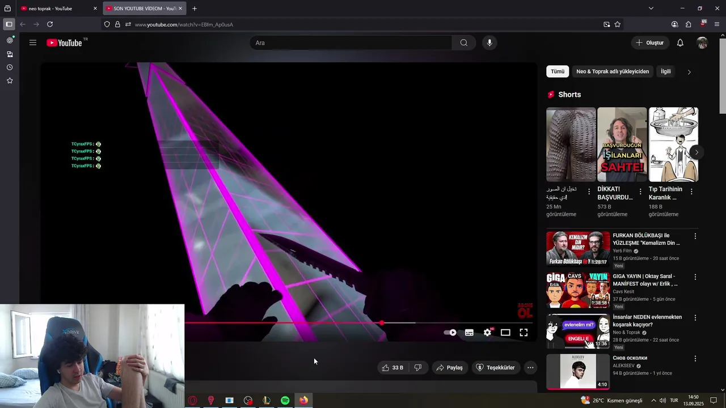Open the account avatar menu
726x408 pixels.
pyautogui.click(x=702, y=42)
